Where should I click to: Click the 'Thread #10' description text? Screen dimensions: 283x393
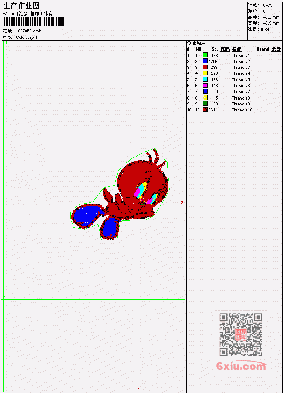(x=242, y=110)
